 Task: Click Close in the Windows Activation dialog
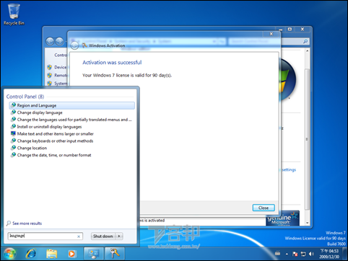click(264, 208)
